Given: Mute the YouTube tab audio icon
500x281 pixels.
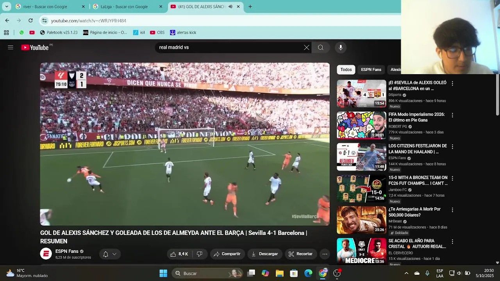Looking at the screenshot, I should click(230, 7).
